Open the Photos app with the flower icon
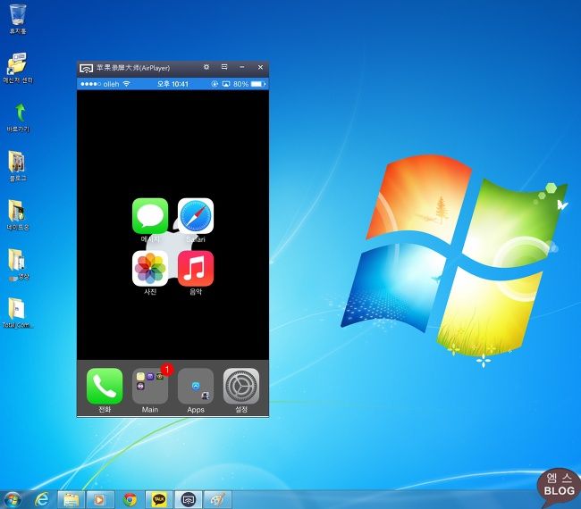The image size is (581, 509). tap(150, 269)
